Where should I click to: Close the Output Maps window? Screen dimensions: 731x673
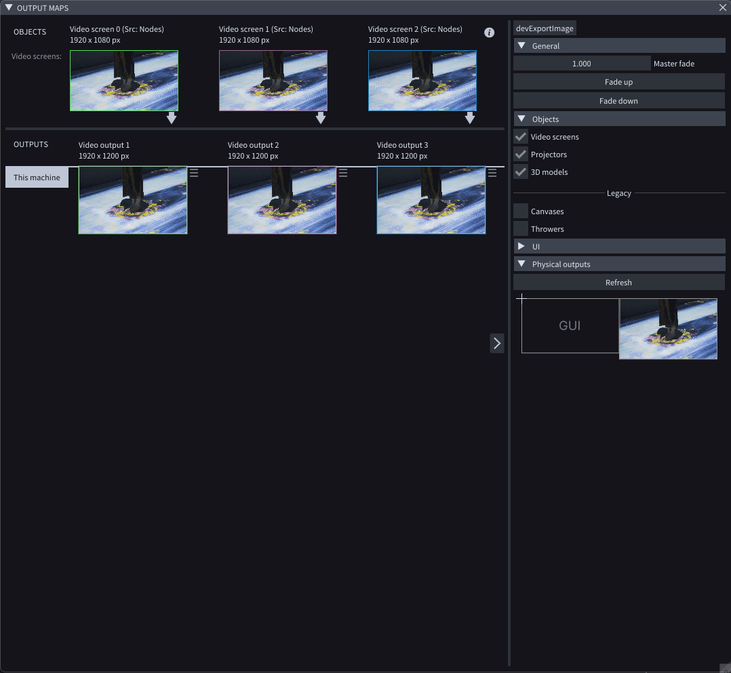coord(723,7)
